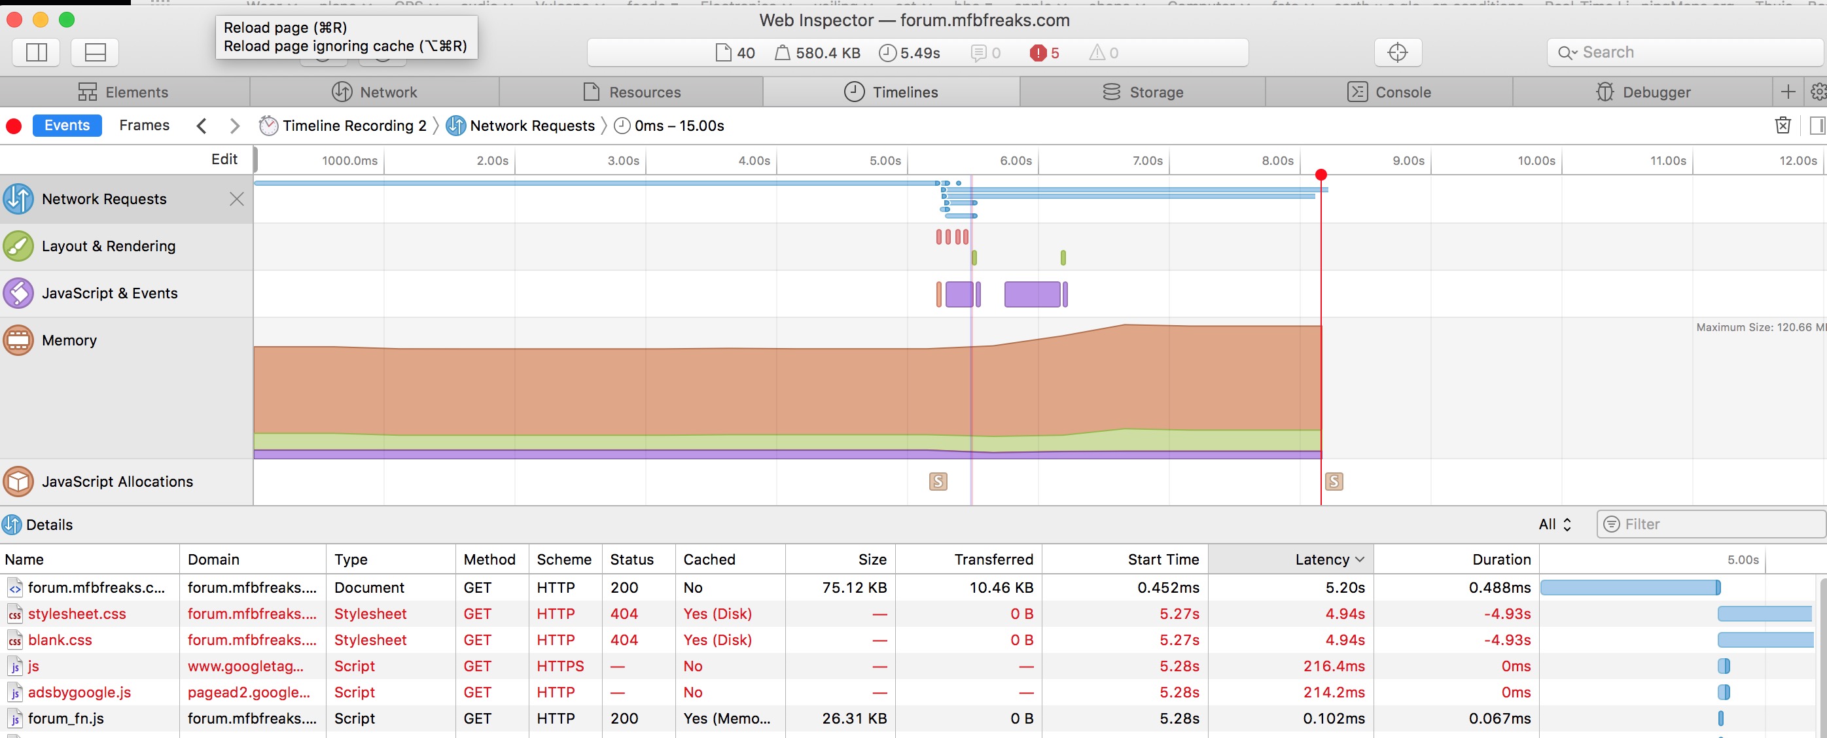Open the Debugger tab
The image size is (1827, 738).
1642,92
